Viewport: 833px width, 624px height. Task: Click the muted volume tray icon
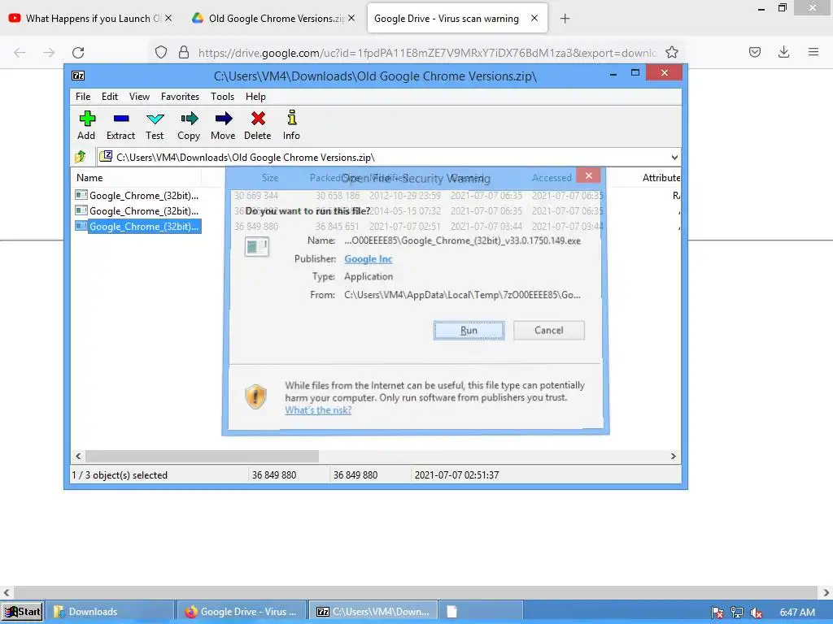coord(756,613)
